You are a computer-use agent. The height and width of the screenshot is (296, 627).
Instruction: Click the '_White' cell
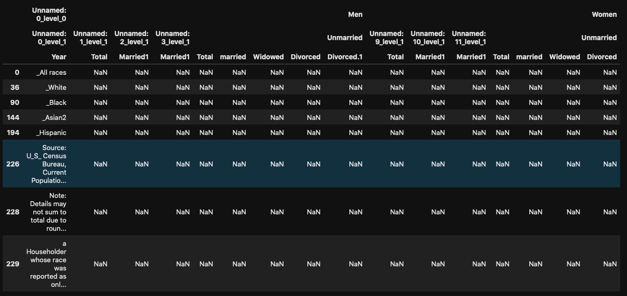56,87
